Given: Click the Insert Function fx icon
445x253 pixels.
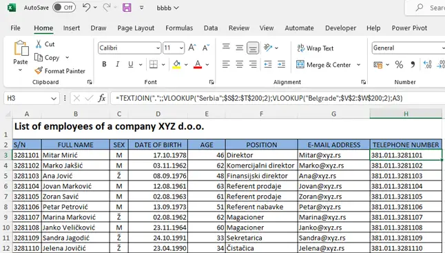Looking at the screenshot, I should pos(101,99).
